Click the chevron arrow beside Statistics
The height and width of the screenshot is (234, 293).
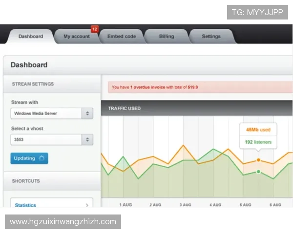[87, 205]
